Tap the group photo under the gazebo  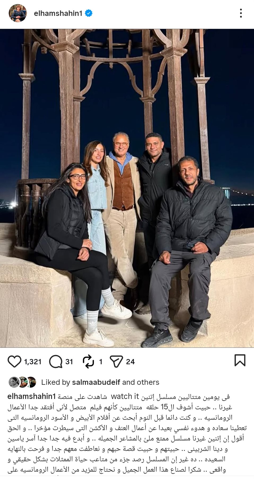pyautogui.click(x=127, y=188)
